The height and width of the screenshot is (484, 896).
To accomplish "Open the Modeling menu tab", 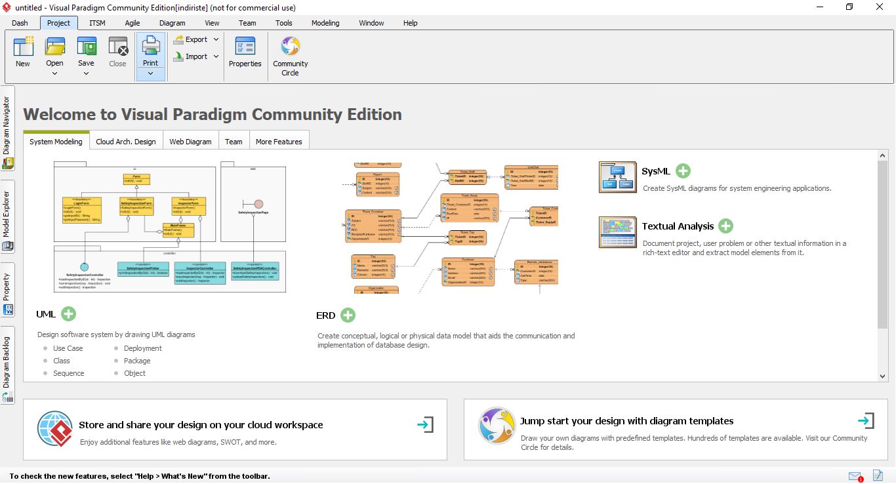I will coord(325,23).
